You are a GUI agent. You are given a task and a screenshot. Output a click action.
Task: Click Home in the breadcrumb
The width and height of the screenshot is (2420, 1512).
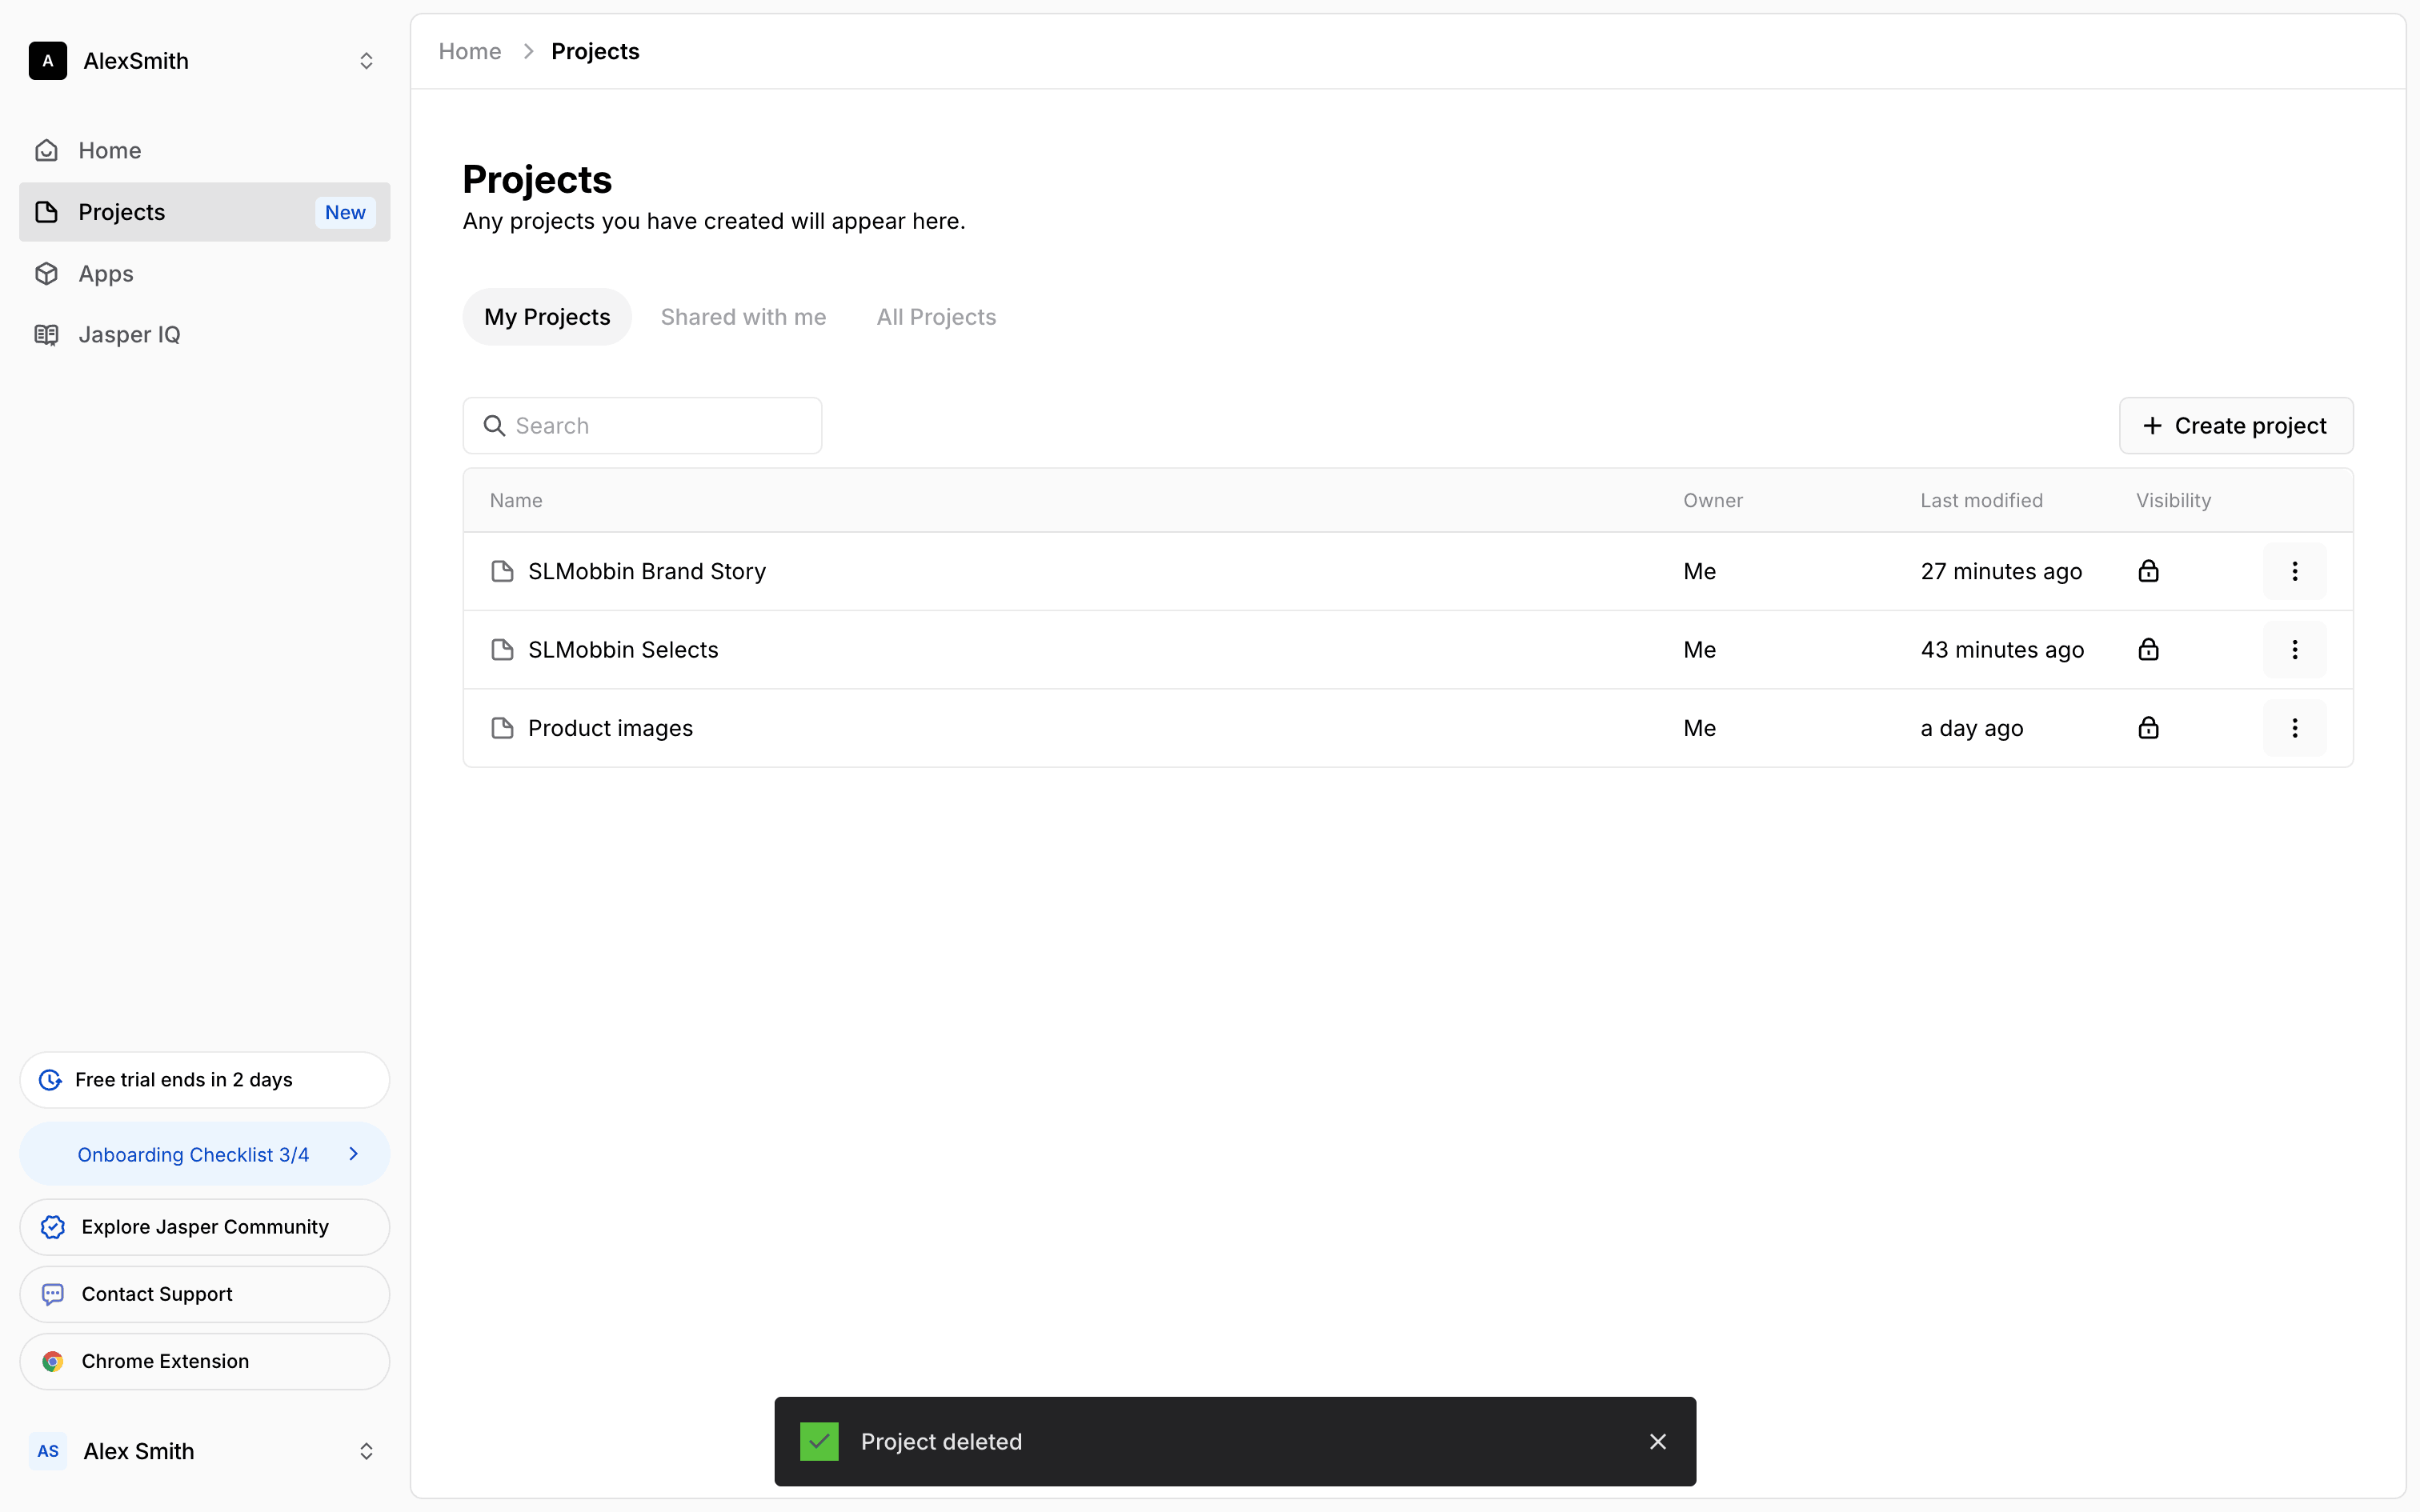coord(470,51)
